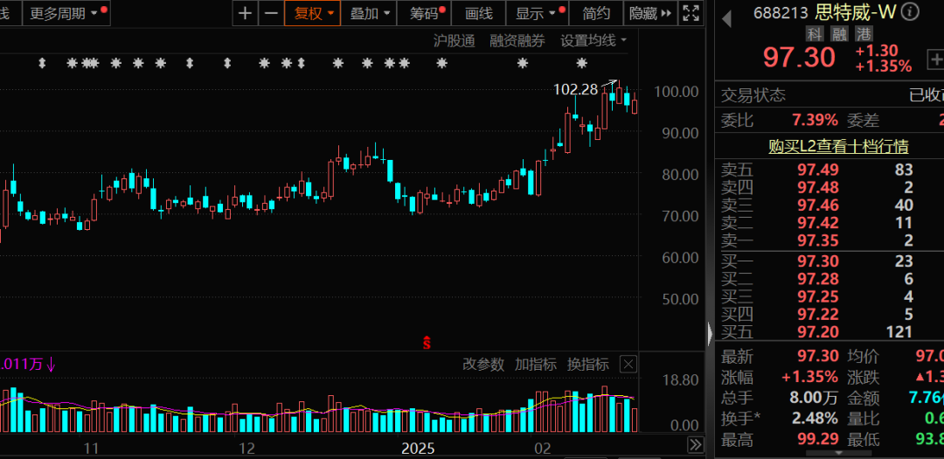Image resolution: width=944 pixels, height=459 pixels.
Task: Open stock info icon beside 思特威-W
Action: pos(910,11)
